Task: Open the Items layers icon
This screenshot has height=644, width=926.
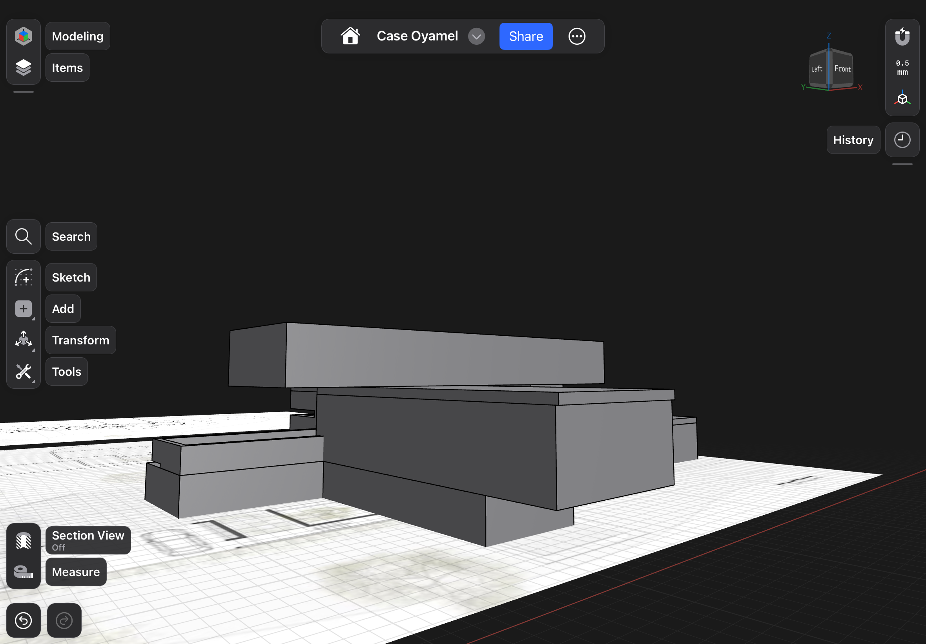Action: tap(24, 68)
